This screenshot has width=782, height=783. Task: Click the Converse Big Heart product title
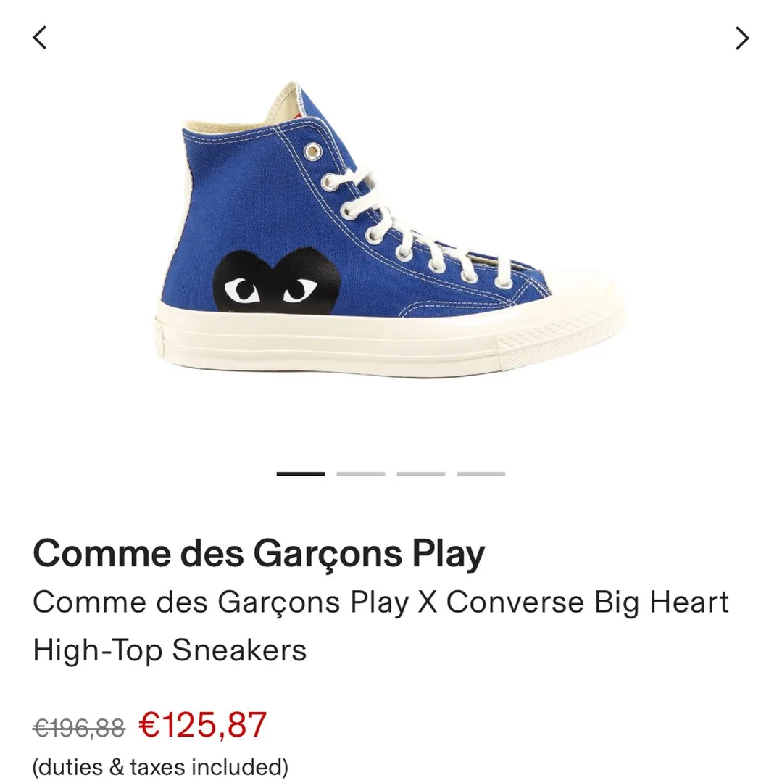[380, 626]
